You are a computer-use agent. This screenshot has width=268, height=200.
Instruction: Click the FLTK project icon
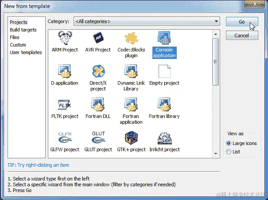point(65,104)
